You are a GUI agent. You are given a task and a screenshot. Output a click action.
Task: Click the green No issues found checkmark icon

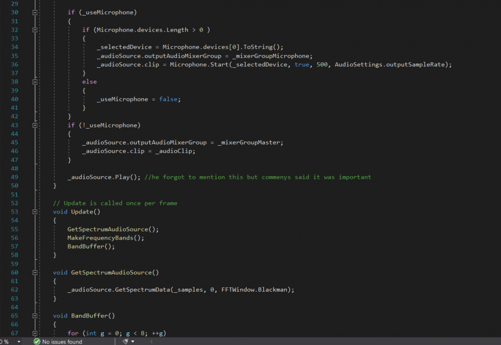click(x=37, y=341)
